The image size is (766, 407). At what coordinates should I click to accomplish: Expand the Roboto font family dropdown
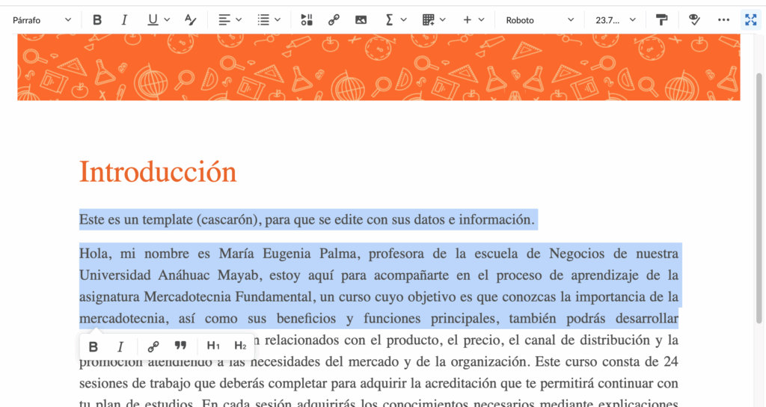pos(539,20)
